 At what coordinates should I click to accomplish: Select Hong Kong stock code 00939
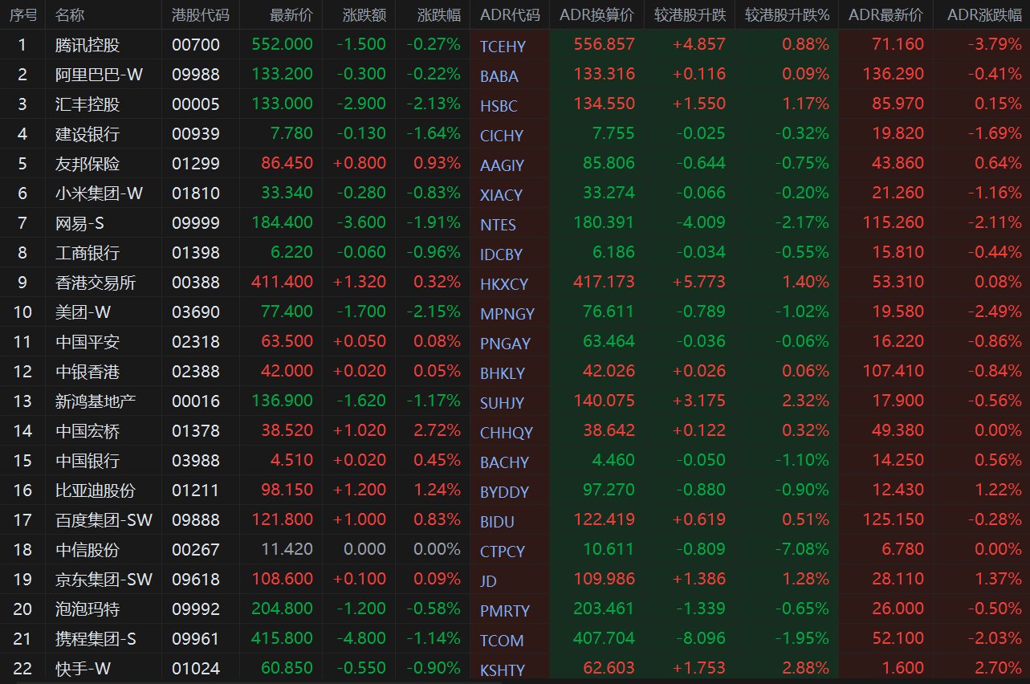click(196, 134)
